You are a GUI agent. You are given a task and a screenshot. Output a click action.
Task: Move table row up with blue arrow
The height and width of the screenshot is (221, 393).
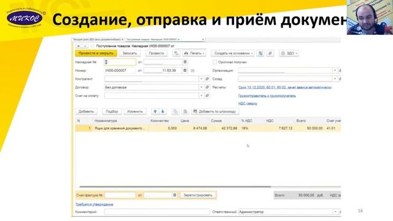(155, 112)
